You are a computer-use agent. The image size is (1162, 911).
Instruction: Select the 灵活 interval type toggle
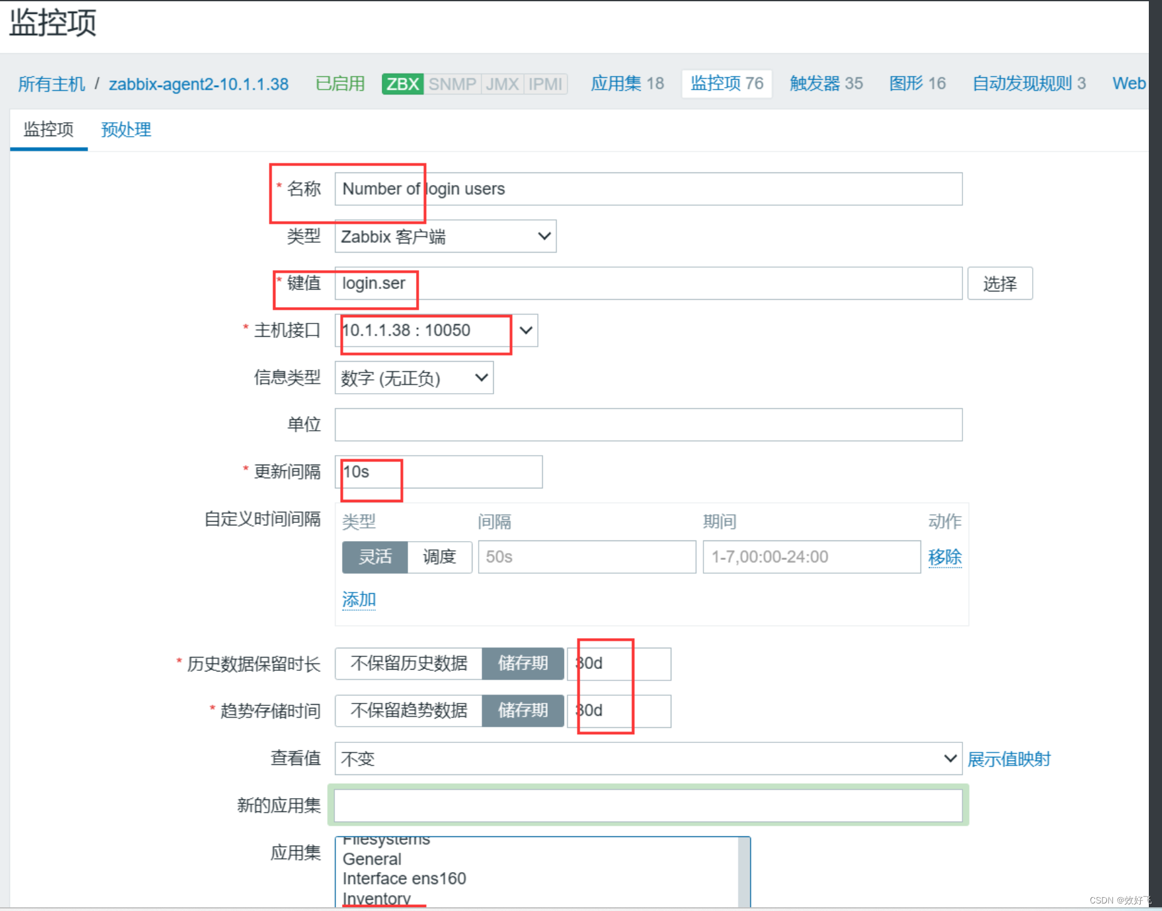coord(375,557)
